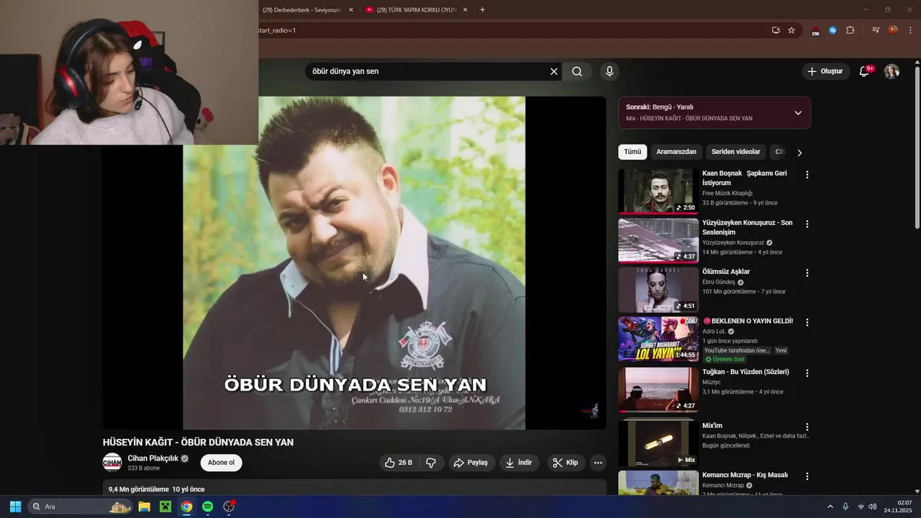This screenshot has width=921, height=518.
Task: Dislike the video with thumbs-down
Action: (x=431, y=463)
